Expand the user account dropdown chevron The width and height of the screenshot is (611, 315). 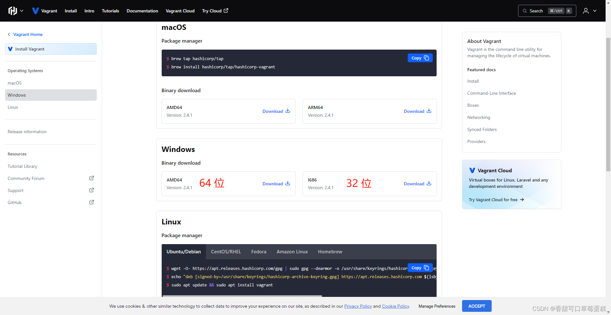tap(595, 11)
